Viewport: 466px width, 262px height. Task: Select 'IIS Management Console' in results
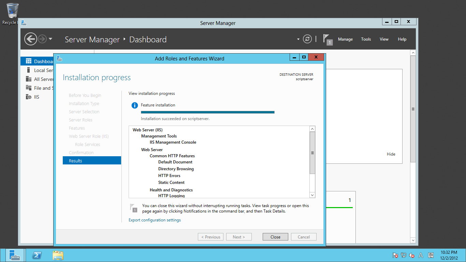(173, 142)
